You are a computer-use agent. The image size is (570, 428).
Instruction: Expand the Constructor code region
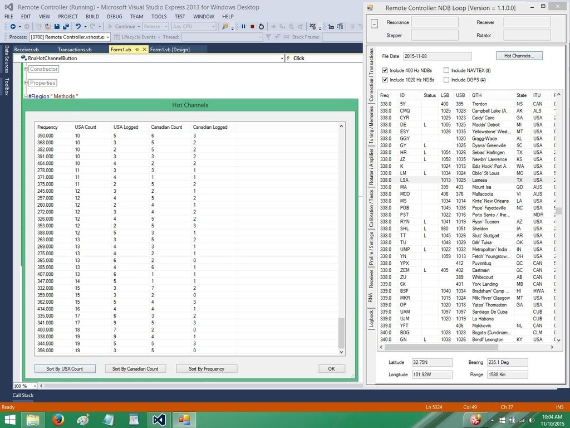26,69
